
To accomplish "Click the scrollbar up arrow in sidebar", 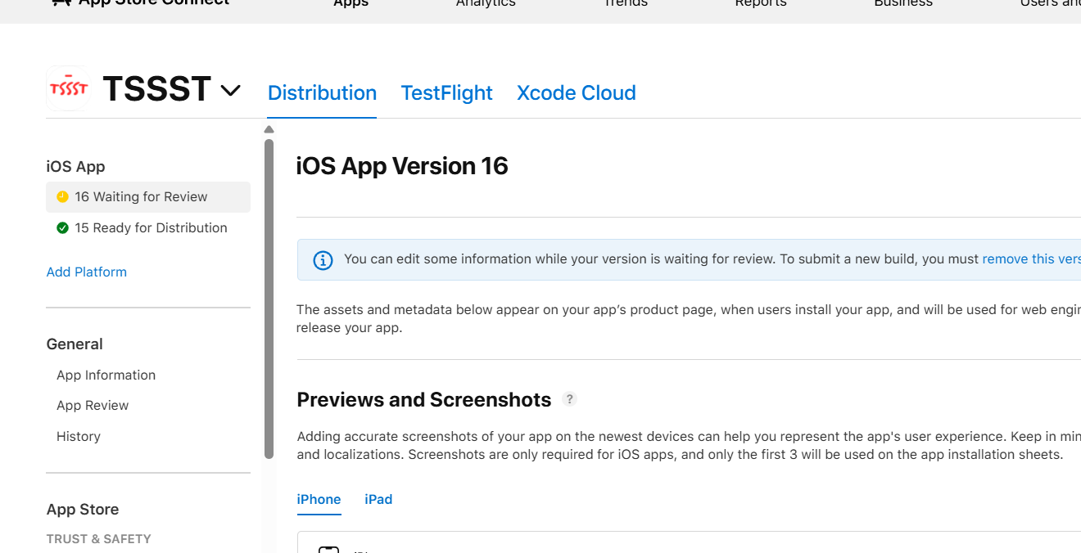I will (x=269, y=129).
